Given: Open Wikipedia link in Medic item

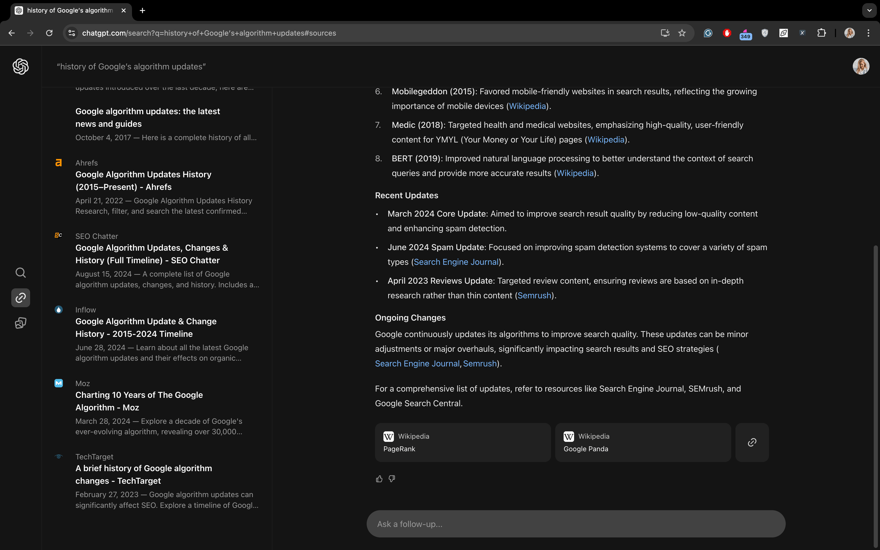Looking at the screenshot, I should coord(606,139).
